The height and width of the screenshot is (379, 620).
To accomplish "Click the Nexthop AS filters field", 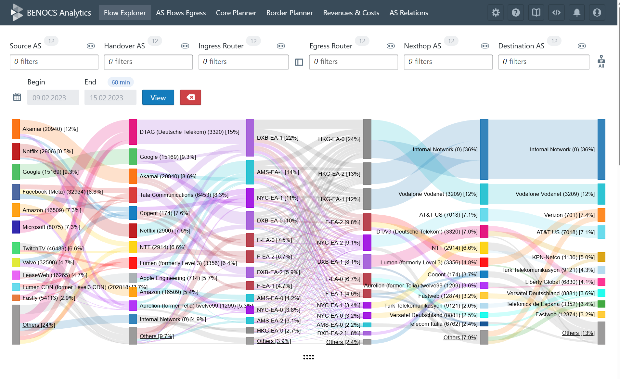I will 448,62.
